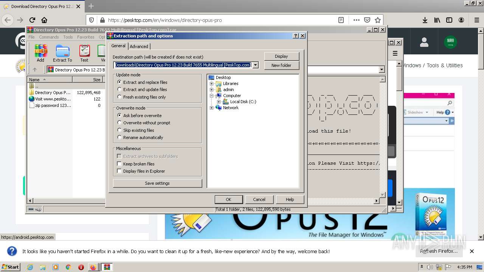Enable Display files in Explorer checkbox
Image resolution: width=484 pixels, height=272 pixels.
(119, 171)
